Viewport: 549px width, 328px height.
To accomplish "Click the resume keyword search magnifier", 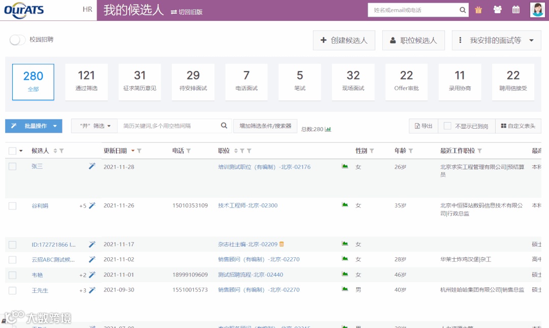I will coord(224,126).
